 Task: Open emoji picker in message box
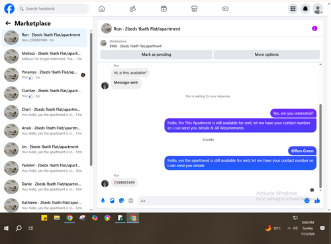pos(307,201)
